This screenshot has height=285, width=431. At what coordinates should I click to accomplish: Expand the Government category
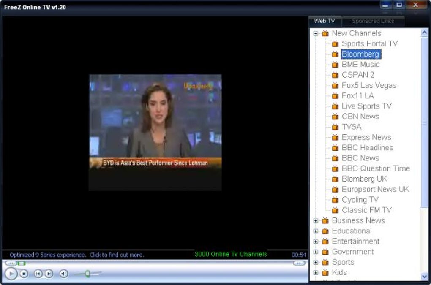316,252
